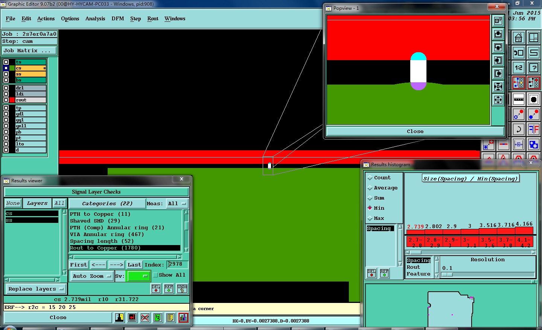The image size is (542, 330).
Task: Click categories list scroll-up arrow
Action: pos(186,212)
